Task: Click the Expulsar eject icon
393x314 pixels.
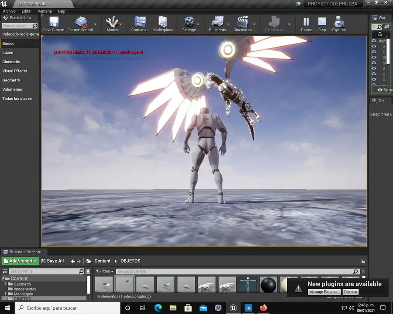Action: [339, 22]
